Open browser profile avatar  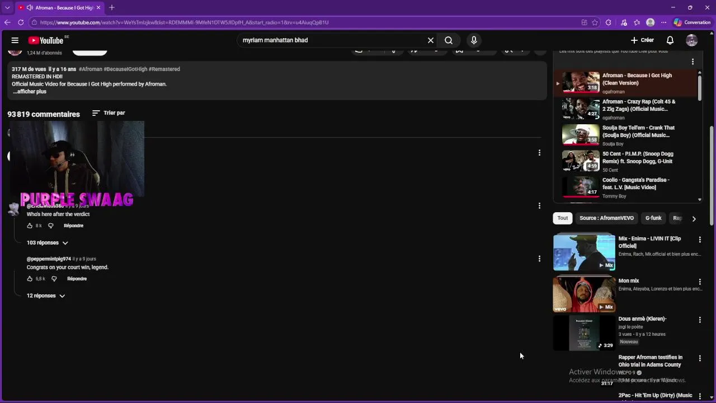coord(650,22)
